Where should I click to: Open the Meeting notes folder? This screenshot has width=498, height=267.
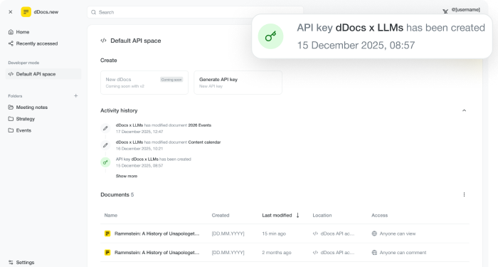[32, 108]
